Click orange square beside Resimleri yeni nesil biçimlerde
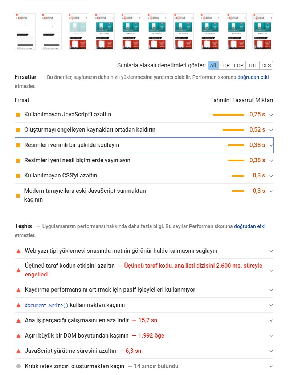The height and width of the screenshot is (375, 298). pyautogui.click(x=18, y=160)
